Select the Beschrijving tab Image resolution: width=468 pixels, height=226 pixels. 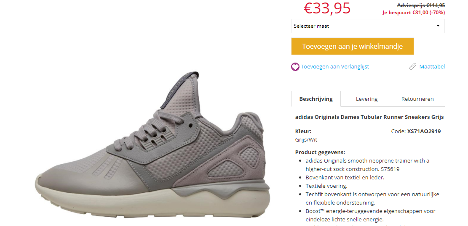(316, 99)
